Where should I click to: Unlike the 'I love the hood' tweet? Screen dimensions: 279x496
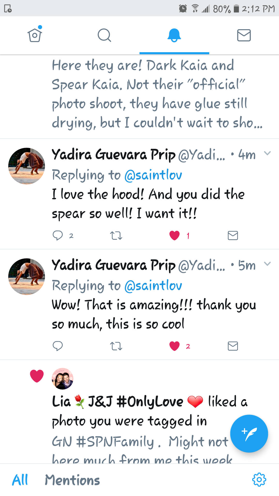175,235
